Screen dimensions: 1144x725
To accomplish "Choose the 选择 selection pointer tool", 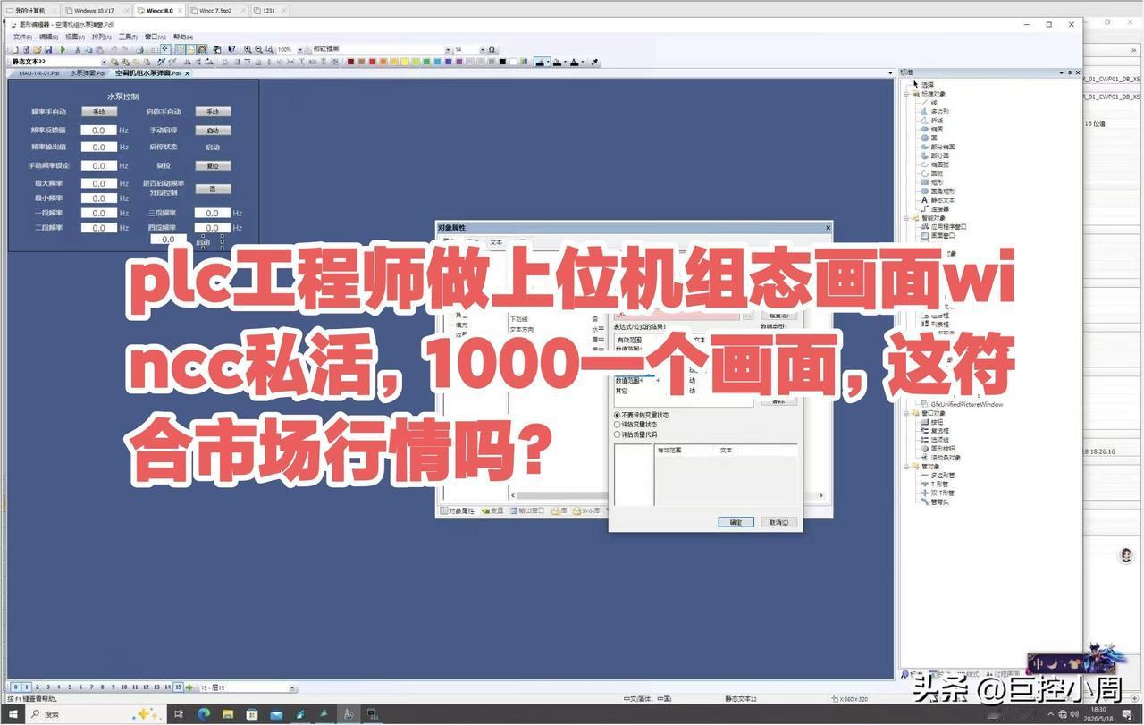I will pyautogui.click(x=924, y=85).
